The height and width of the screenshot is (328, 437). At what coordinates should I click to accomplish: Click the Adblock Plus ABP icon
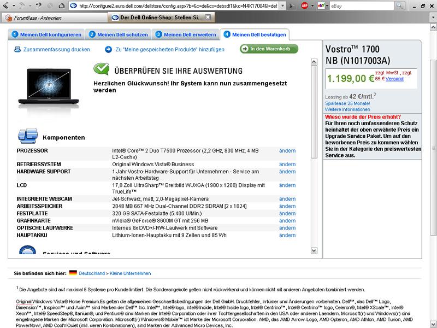click(305, 5)
